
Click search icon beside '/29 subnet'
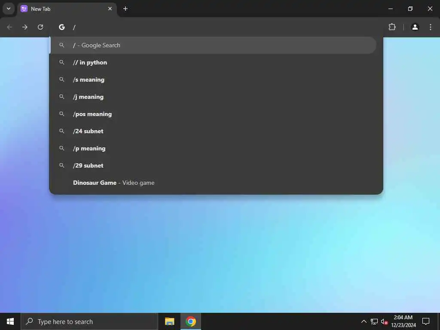[62, 165]
